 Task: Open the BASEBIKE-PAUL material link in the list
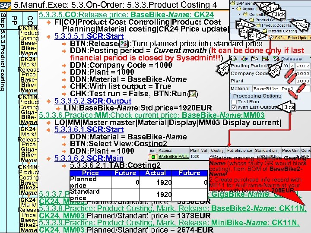[173, 157]
